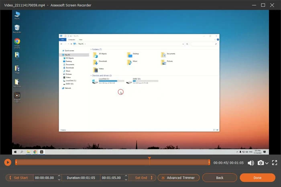The width and height of the screenshot is (281, 187).
Task: Click the Back button
Action: (220, 178)
